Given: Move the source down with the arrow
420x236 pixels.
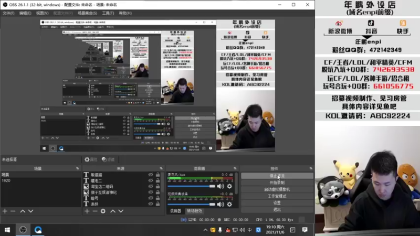Looking at the screenshot, I should 121,211.
